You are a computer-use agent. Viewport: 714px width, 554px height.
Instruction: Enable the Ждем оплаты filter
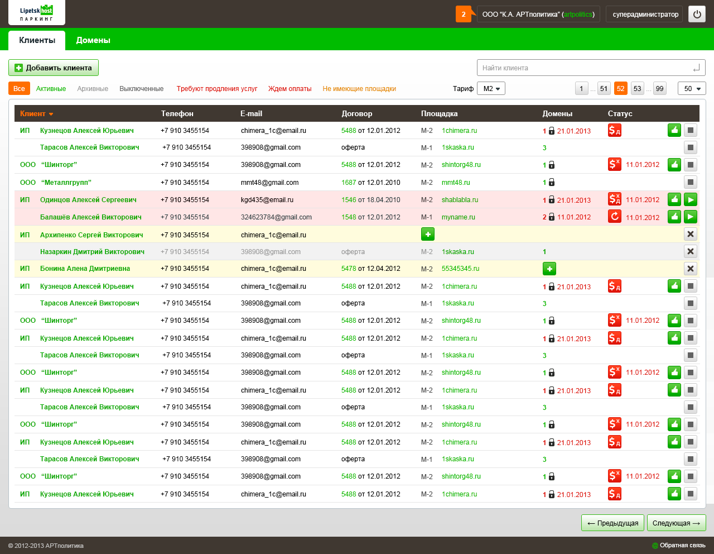pos(290,89)
